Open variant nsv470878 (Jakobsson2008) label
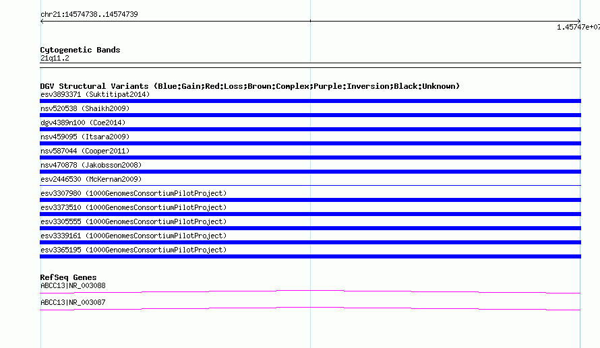The height and width of the screenshot is (348, 600). (91, 165)
